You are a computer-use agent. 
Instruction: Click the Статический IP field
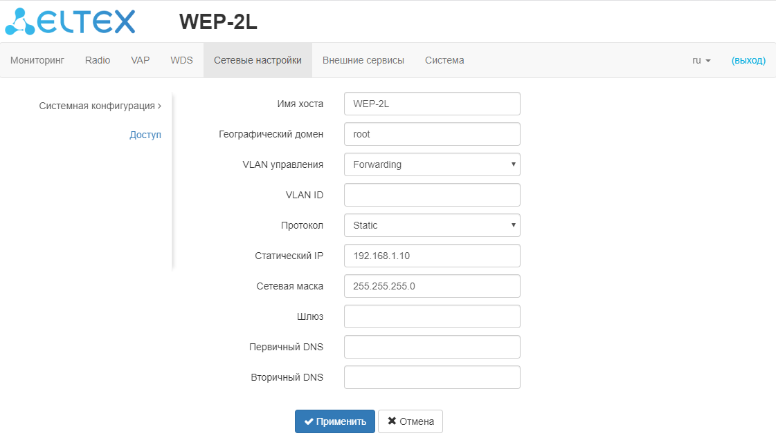[x=432, y=256]
